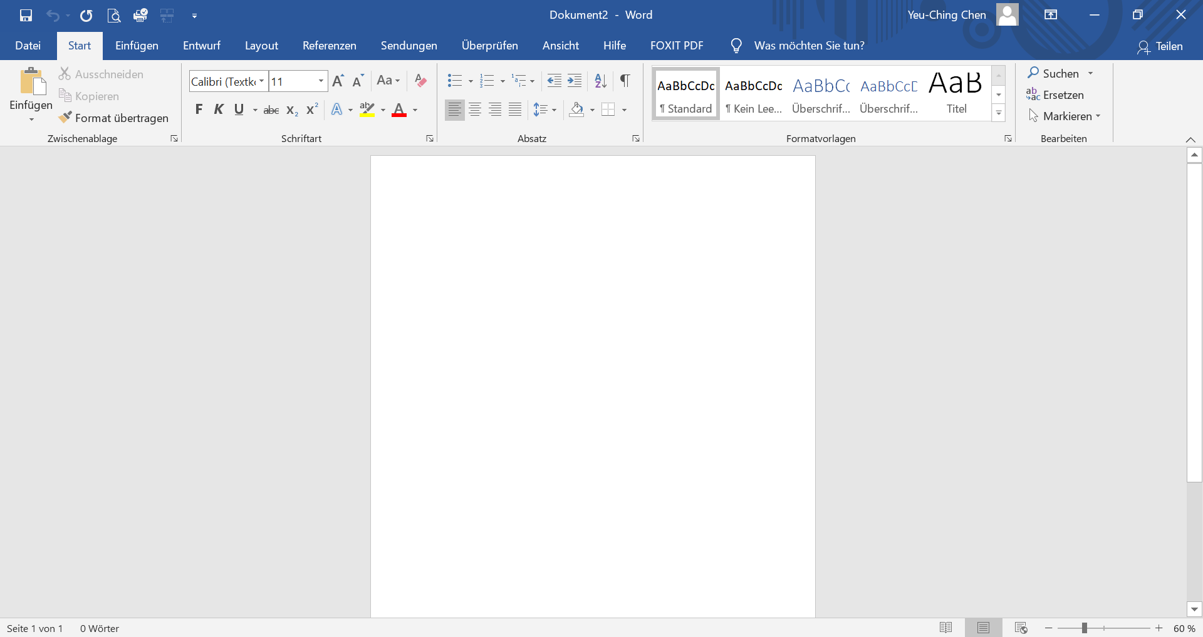Click the subscript button
1203x637 pixels.
coord(291,110)
